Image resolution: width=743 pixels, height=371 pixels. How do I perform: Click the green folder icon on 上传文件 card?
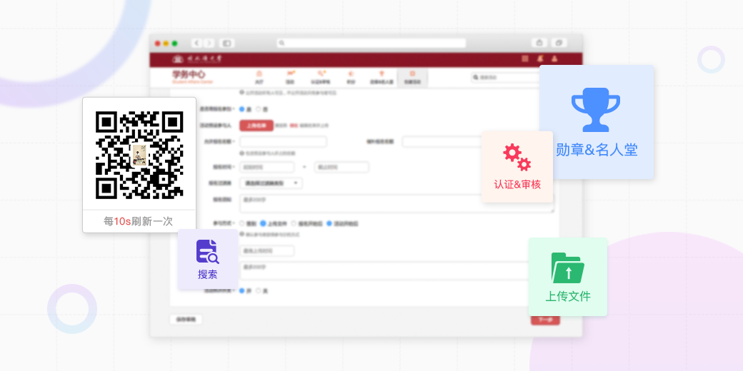pos(568,268)
